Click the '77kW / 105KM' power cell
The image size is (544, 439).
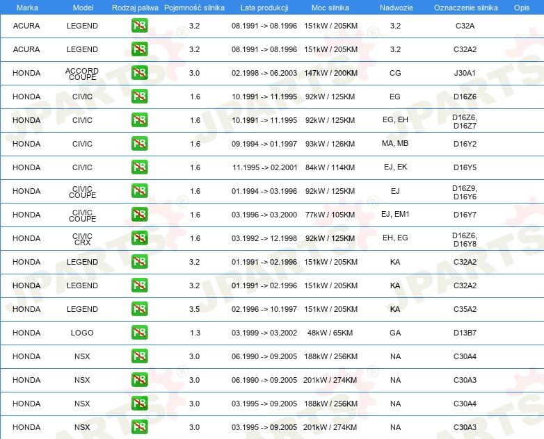click(x=330, y=215)
